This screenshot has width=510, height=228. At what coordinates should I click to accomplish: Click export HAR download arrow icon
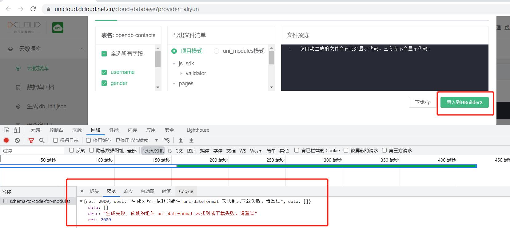[x=191, y=140]
